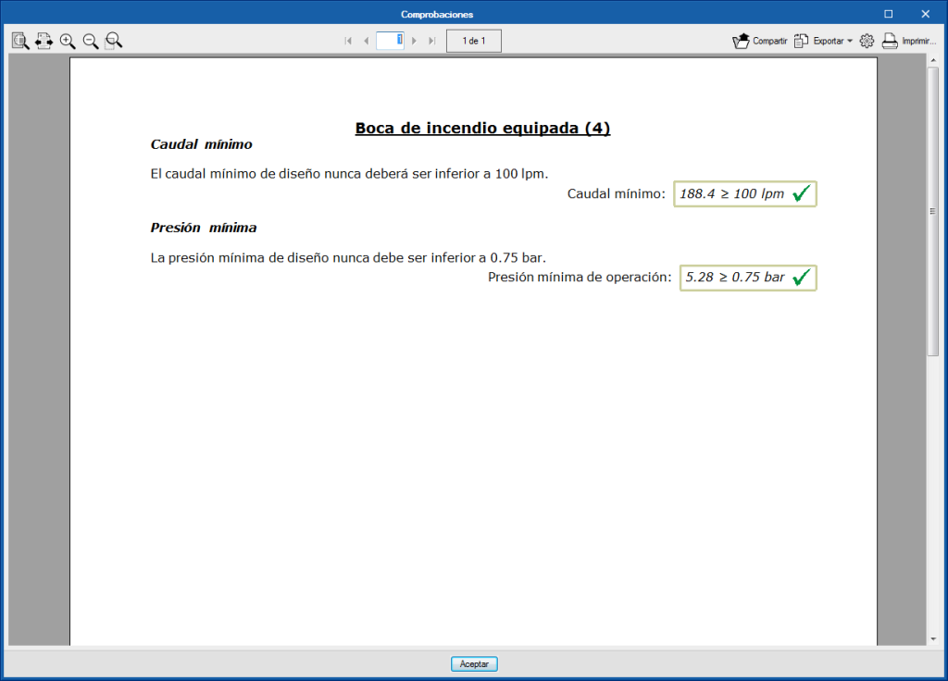The height and width of the screenshot is (681, 948).
Task: Click the scrollbar up arrow
Action: (933, 60)
